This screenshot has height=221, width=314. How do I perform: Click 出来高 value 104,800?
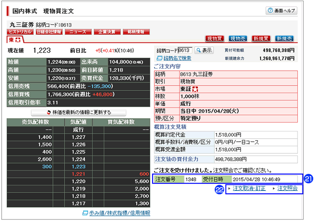point(126,62)
